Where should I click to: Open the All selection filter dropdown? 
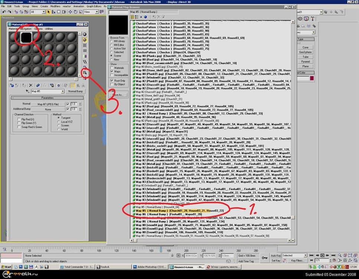pyautogui.click(x=43, y=12)
